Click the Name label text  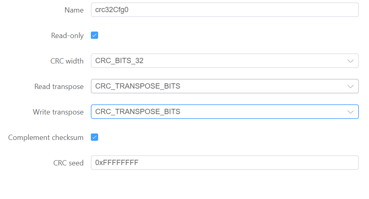click(74, 10)
